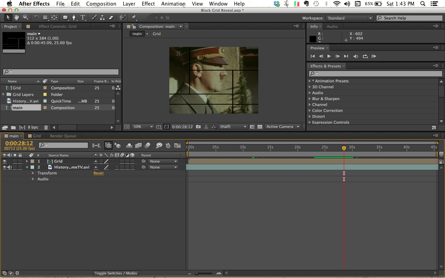The image size is (445, 278).
Task: Click Reset for Transform properties
Action: pyautogui.click(x=98, y=173)
